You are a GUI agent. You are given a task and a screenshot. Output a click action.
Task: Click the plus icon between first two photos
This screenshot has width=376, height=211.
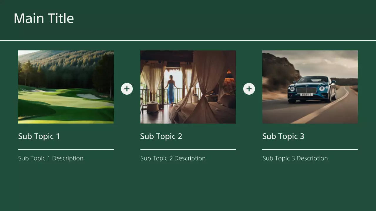[127, 89]
